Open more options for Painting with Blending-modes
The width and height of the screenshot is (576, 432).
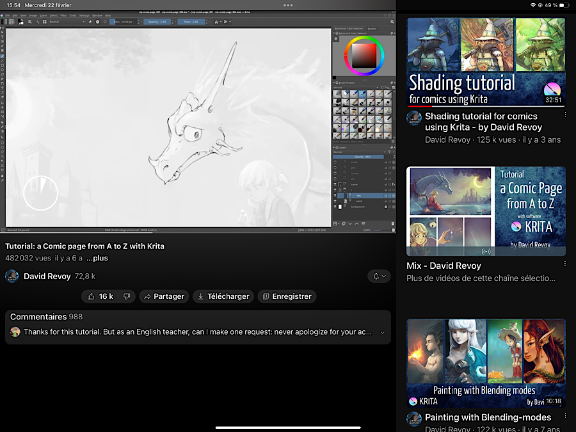click(565, 415)
